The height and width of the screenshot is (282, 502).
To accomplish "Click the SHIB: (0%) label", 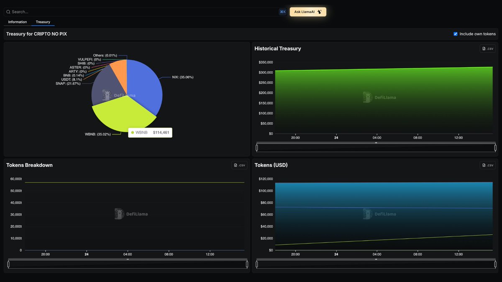I will [x=86, y=63].
